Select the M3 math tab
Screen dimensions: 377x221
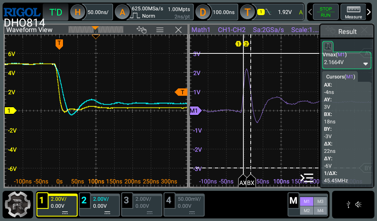tap(320, 201)
